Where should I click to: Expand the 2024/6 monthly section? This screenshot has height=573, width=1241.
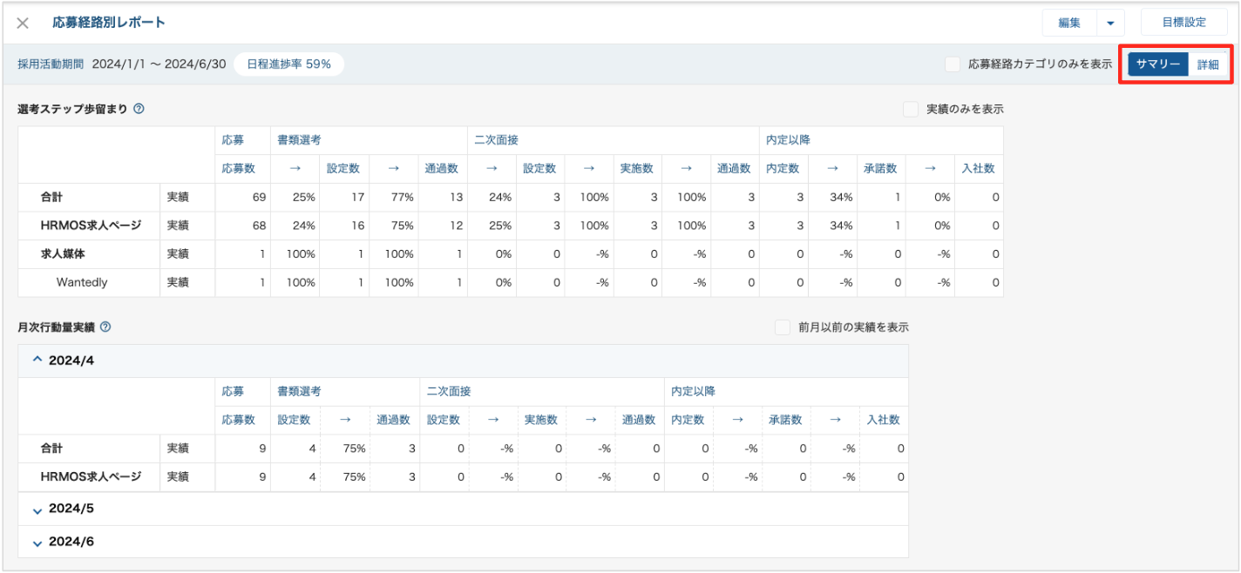pos(37,543)
